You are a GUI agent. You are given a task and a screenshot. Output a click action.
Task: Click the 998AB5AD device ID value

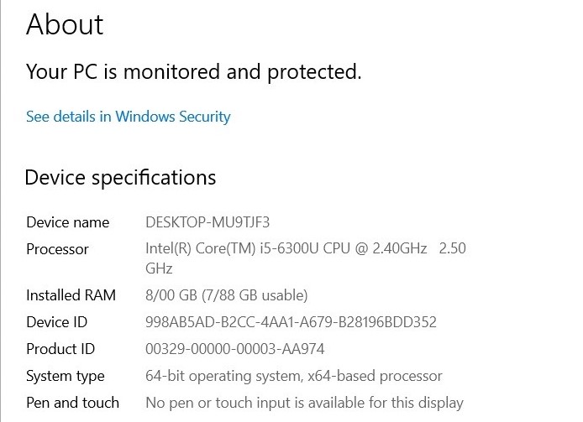click(291, 322)
